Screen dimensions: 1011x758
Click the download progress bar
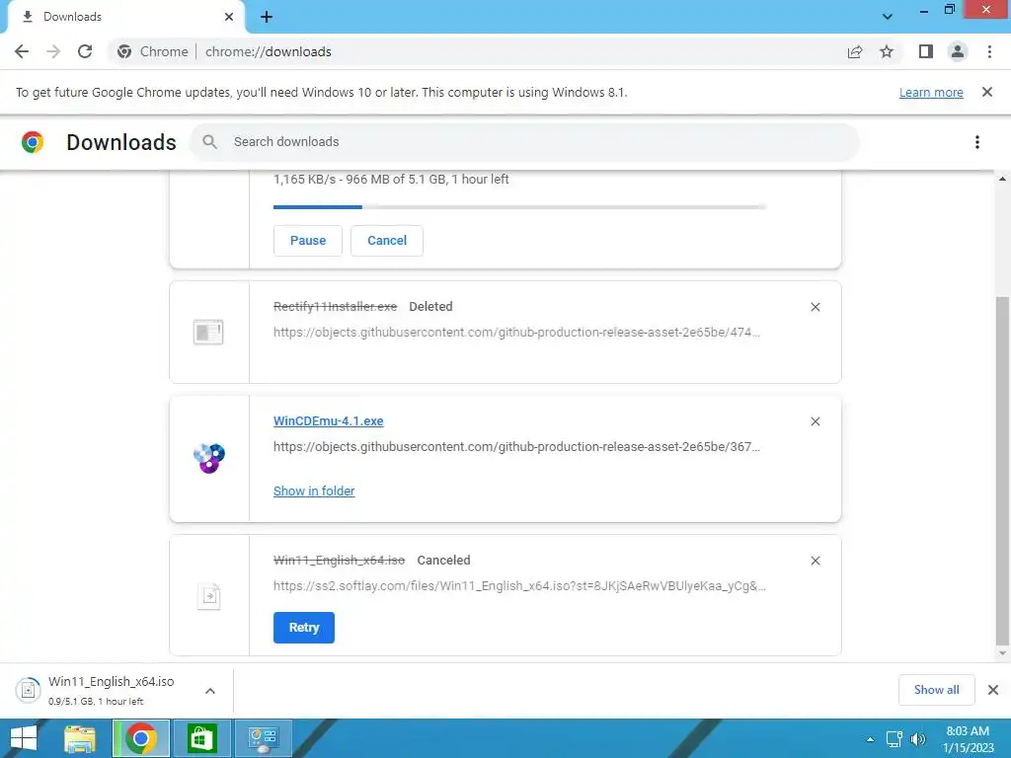click(519, 207)
